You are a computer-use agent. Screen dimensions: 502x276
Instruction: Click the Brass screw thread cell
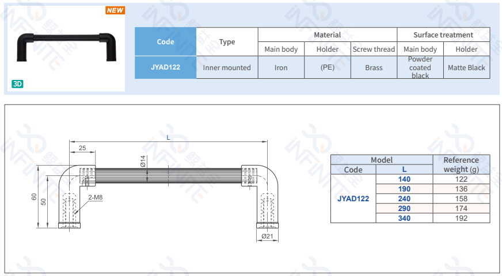click(374, 67)
